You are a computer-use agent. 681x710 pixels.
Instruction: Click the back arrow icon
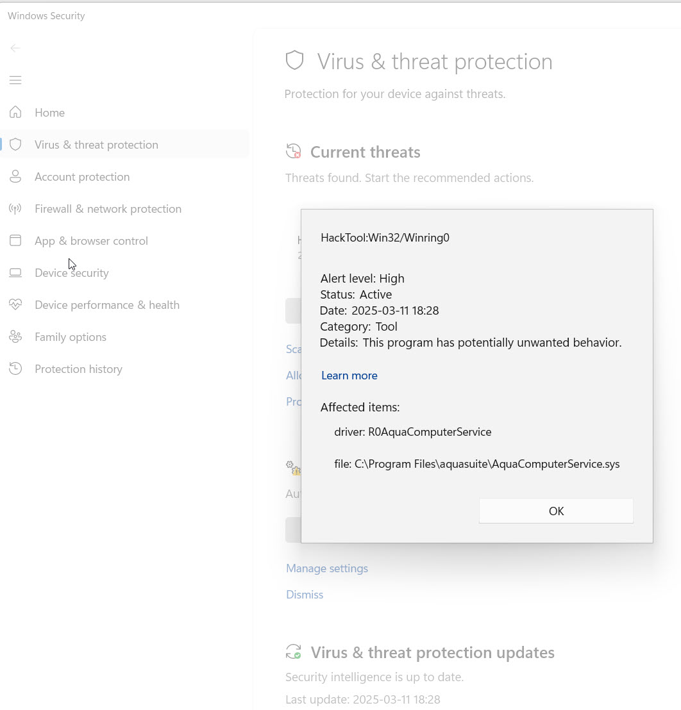pyautogui.click(x=15, y=48)
